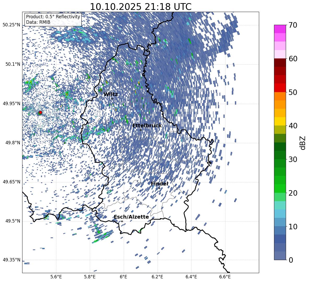Click the colorbar tick label 40
309x282 pixels.
(x=293, y=126)
